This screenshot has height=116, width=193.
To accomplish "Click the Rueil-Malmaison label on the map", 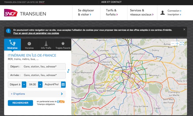I will pyautogui.click(x=83, y=72).
